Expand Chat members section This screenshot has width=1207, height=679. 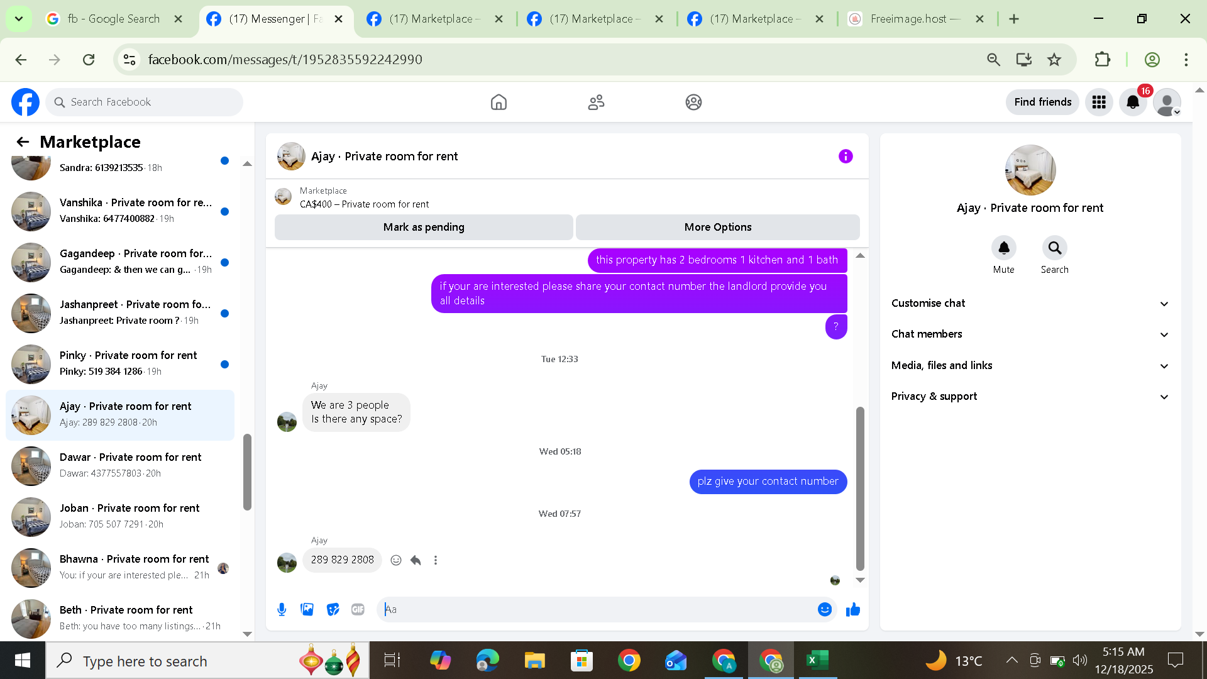(1030, 334)
